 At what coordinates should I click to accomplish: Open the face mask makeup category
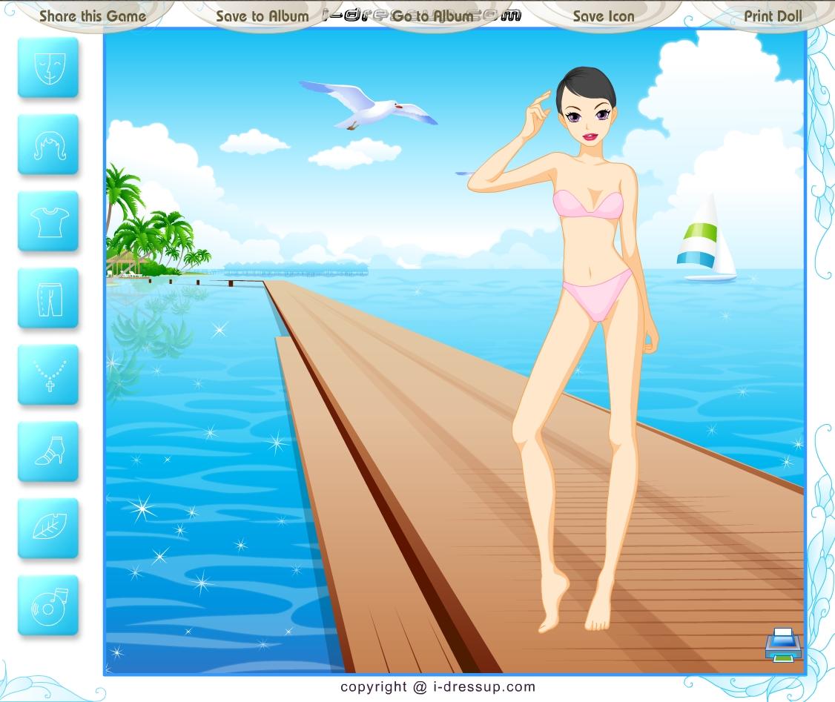48,67
